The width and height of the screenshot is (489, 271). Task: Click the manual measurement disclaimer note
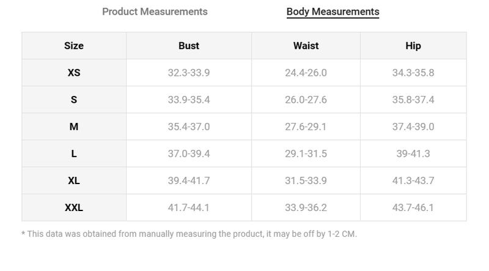click(189, 234)
